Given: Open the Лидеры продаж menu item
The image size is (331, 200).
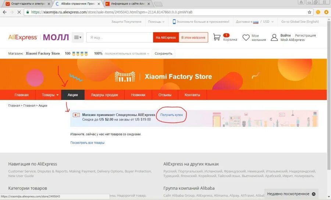Looking at the screenshot, I should 104,95.
